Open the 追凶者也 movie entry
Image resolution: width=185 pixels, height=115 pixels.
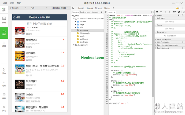[x=40, y=56]
